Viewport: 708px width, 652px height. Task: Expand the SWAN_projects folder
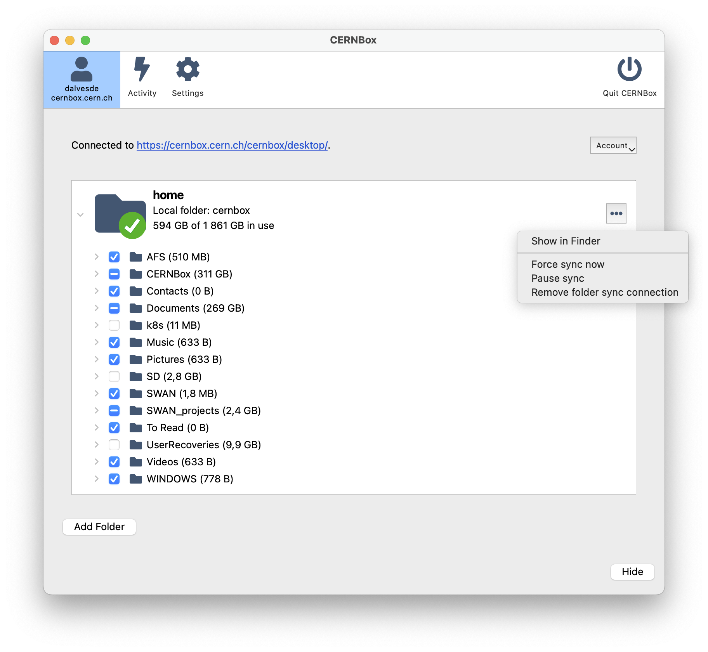pyautogui.click(x=97, y=411)
